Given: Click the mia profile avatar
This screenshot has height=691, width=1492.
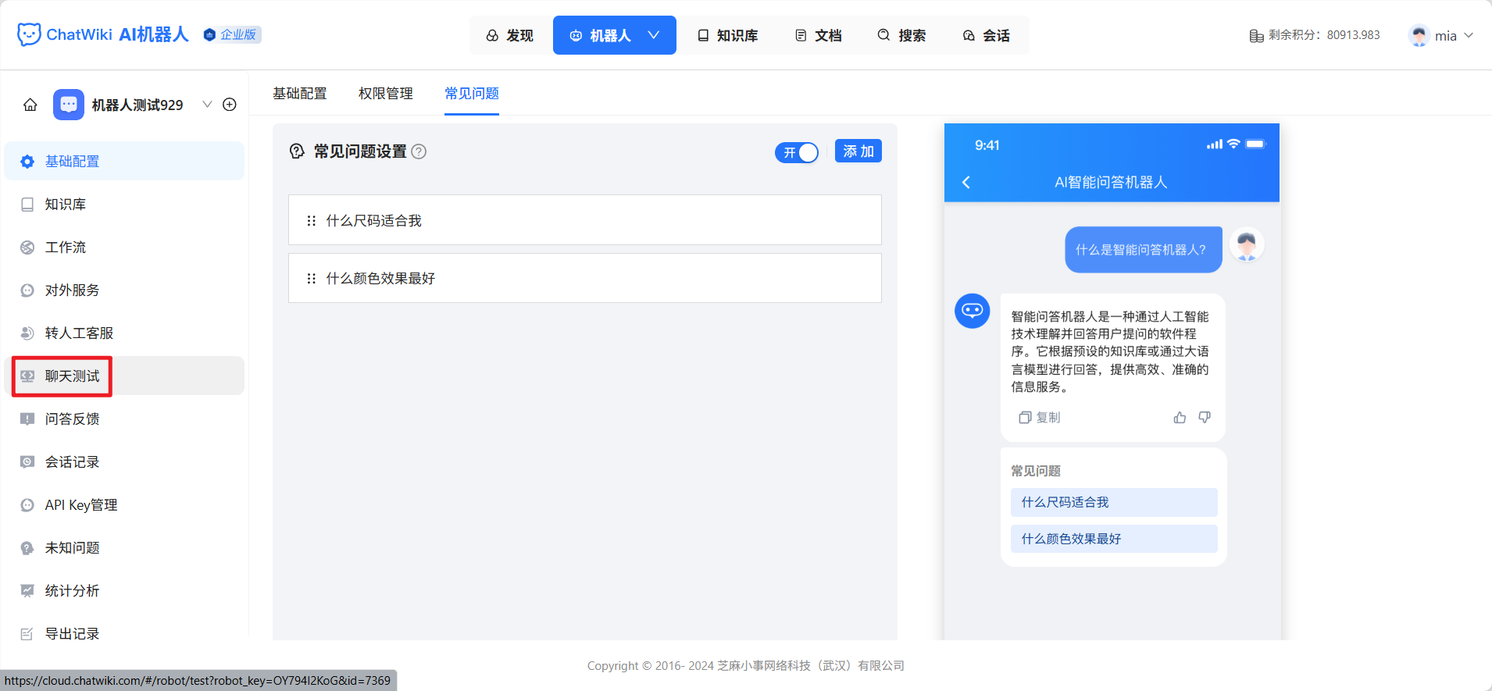Looking at the screenshot, I should [1419, 35].
